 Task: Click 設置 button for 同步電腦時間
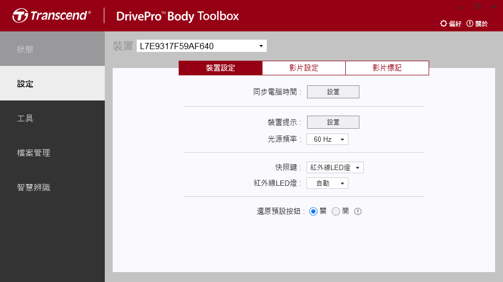point(333,92)
